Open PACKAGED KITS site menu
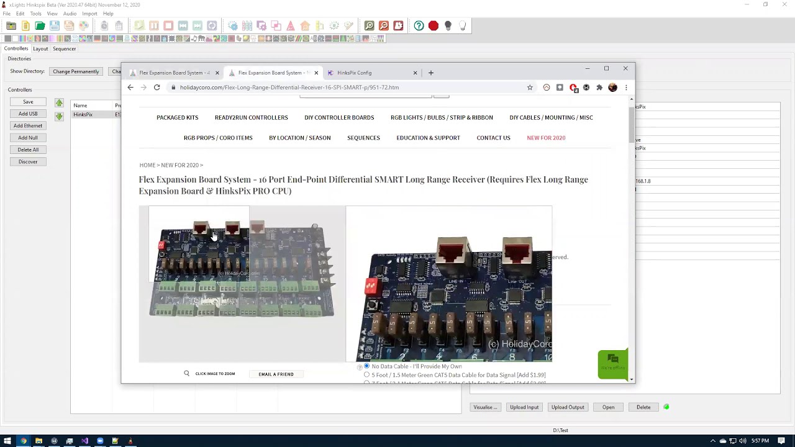795x447 pixels. tap(178, 117)
